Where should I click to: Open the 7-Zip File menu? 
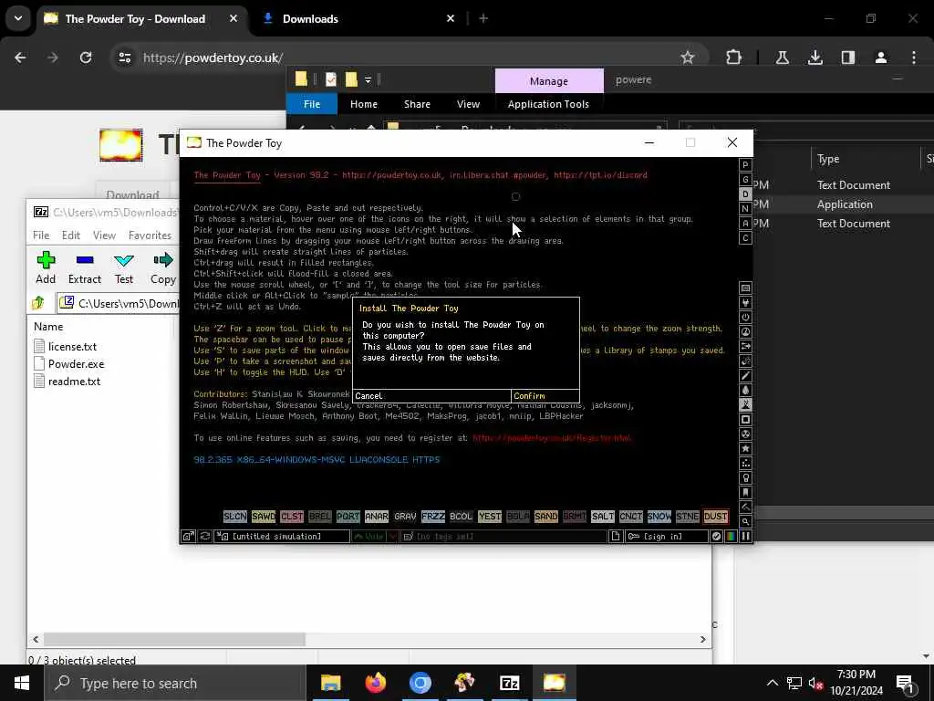(x=41, y=235)
